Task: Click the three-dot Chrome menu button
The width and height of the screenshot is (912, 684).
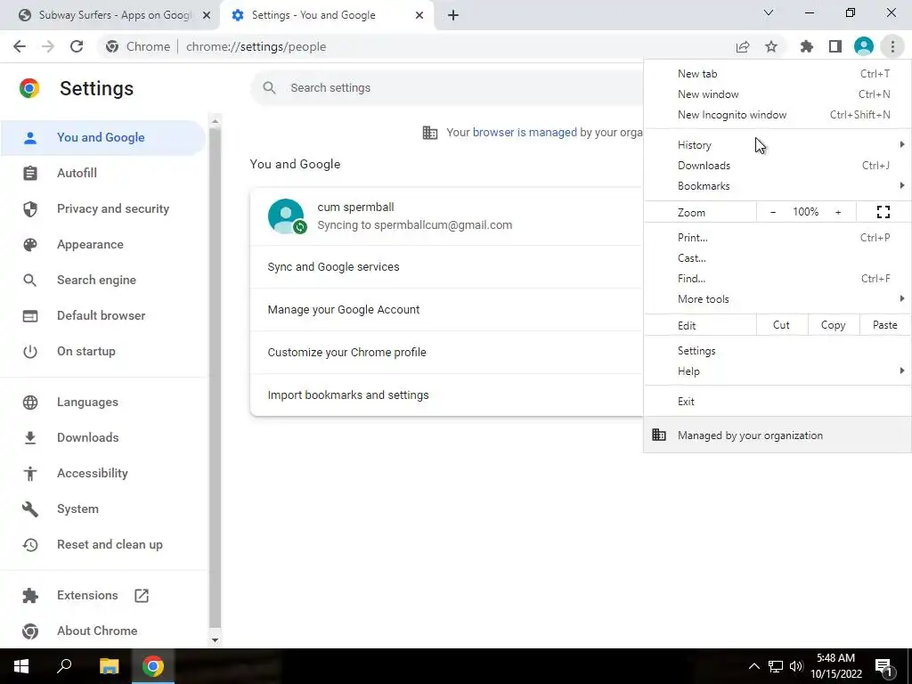Action: [892, 46]
